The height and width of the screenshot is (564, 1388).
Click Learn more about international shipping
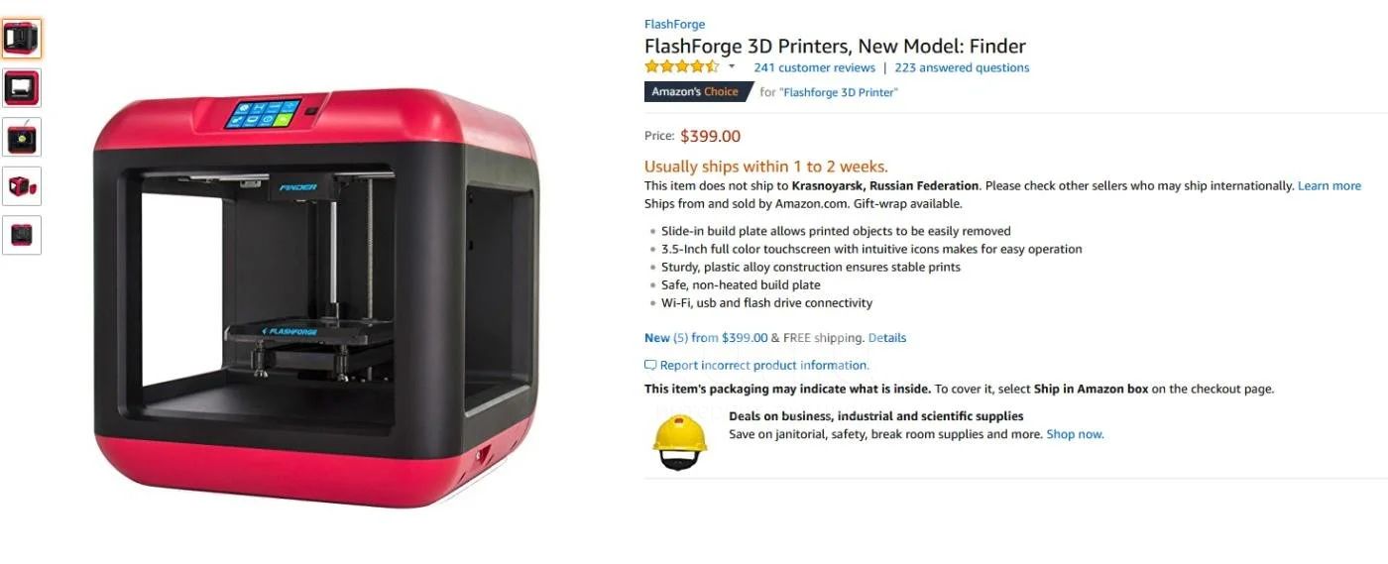pos(1330,185)
